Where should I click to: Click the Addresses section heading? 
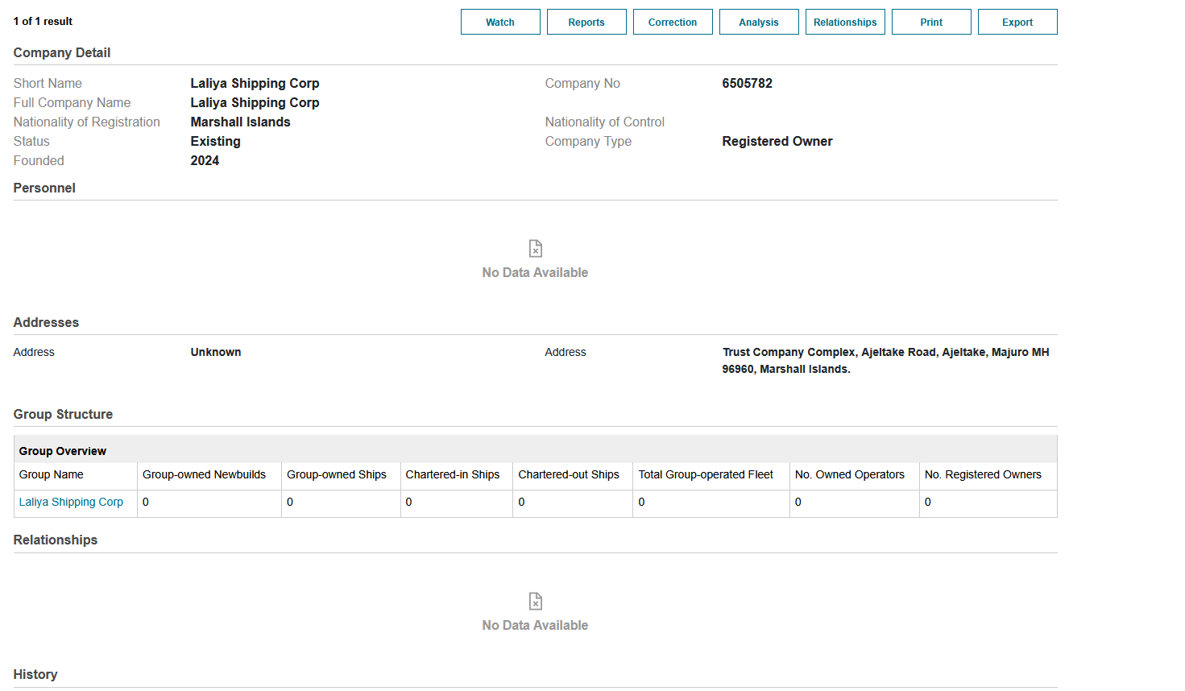[46, 322]
